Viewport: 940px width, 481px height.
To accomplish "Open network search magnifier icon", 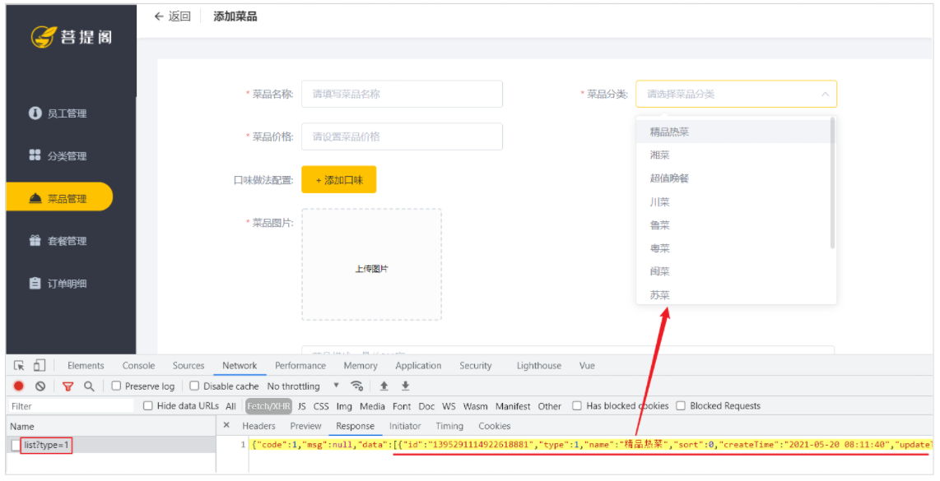I will coord(89,386).
